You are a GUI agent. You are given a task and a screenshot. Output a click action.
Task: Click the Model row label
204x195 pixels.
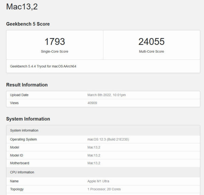[x=15, y=147]
